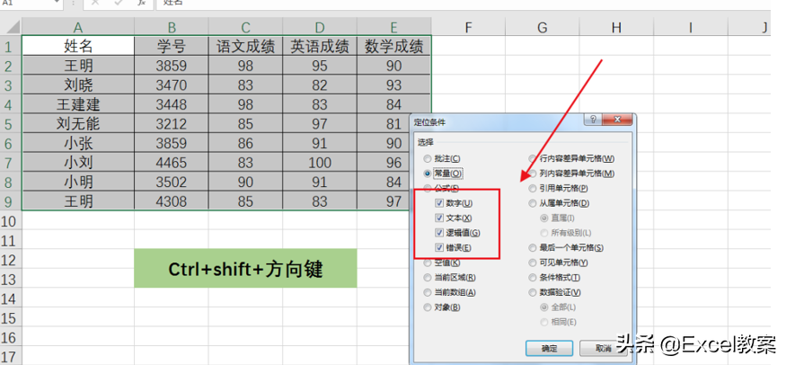
Task: Select the 对象(B) radio option
Action: point(442,307)
